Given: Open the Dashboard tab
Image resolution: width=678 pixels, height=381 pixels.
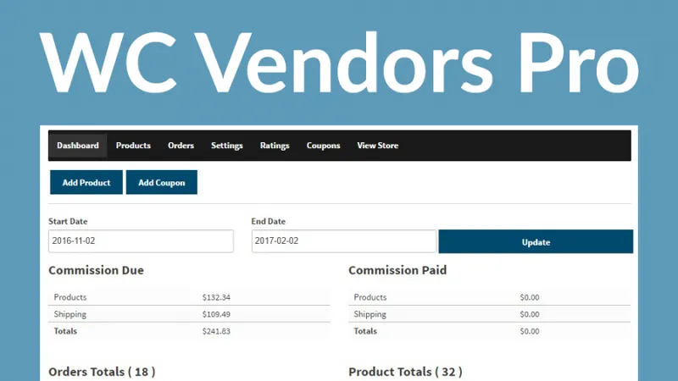Looking at the screenshot, I should [x=78, y=146].
